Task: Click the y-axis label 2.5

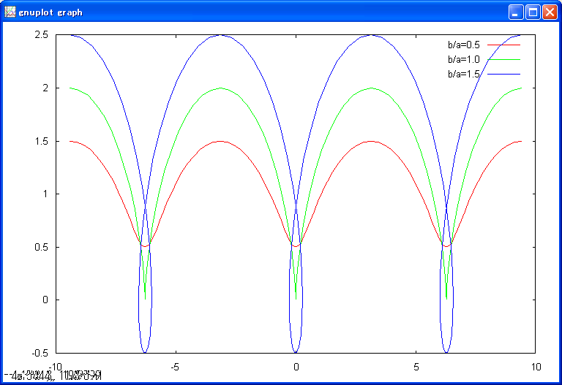Action: pyautogui.click(x=41, y=35)
